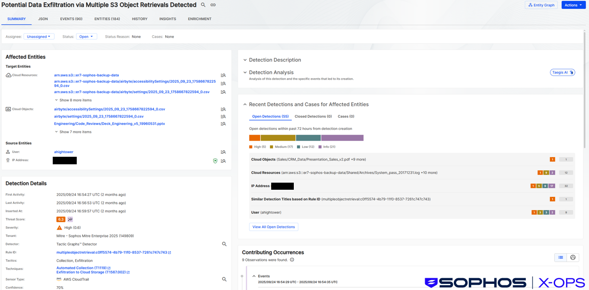Click the green shield icon beside the IP Address
Screen dimensions: 589x290
215,160
